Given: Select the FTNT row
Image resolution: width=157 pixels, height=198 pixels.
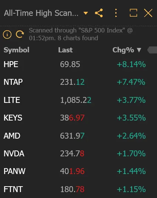Looking at the screenshot, I should point(78,189).
